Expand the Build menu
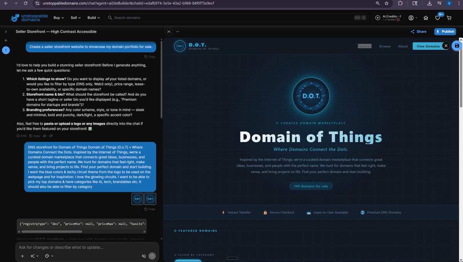The height and width of the screenshot is (262, 463). (x=94, y=18)
